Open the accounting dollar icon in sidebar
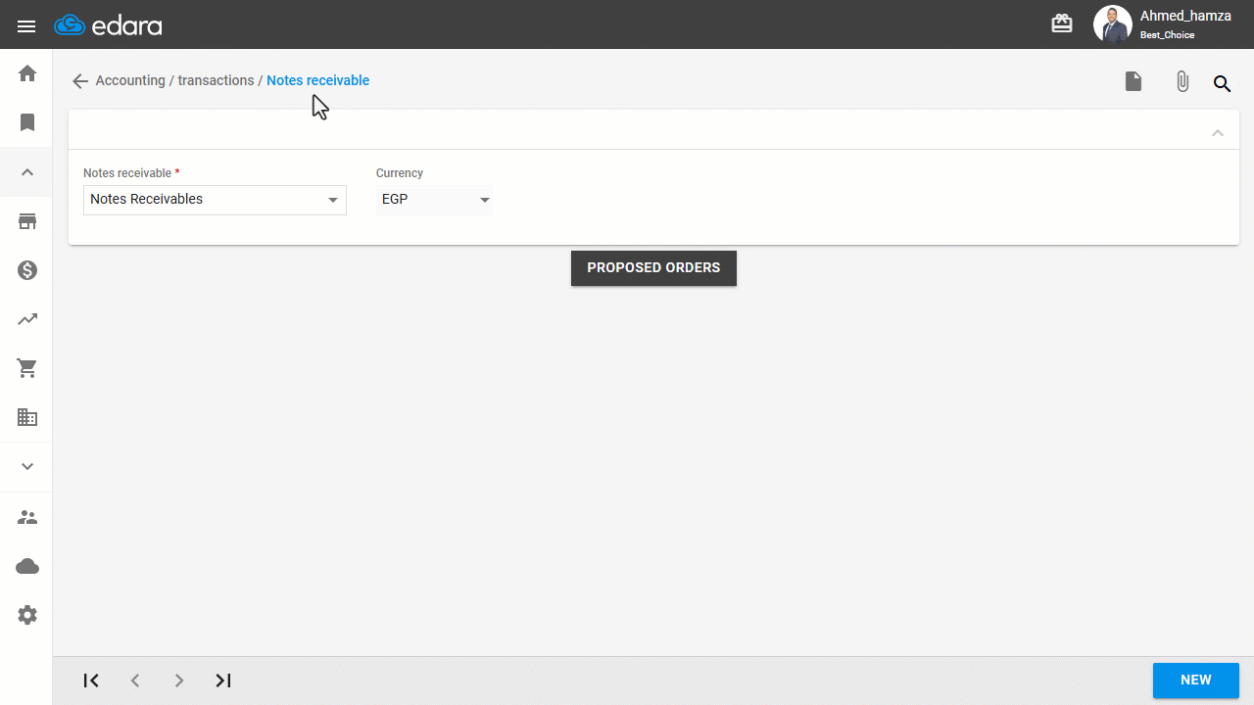This screenshot has height=705, width=1254. point(27,270)
